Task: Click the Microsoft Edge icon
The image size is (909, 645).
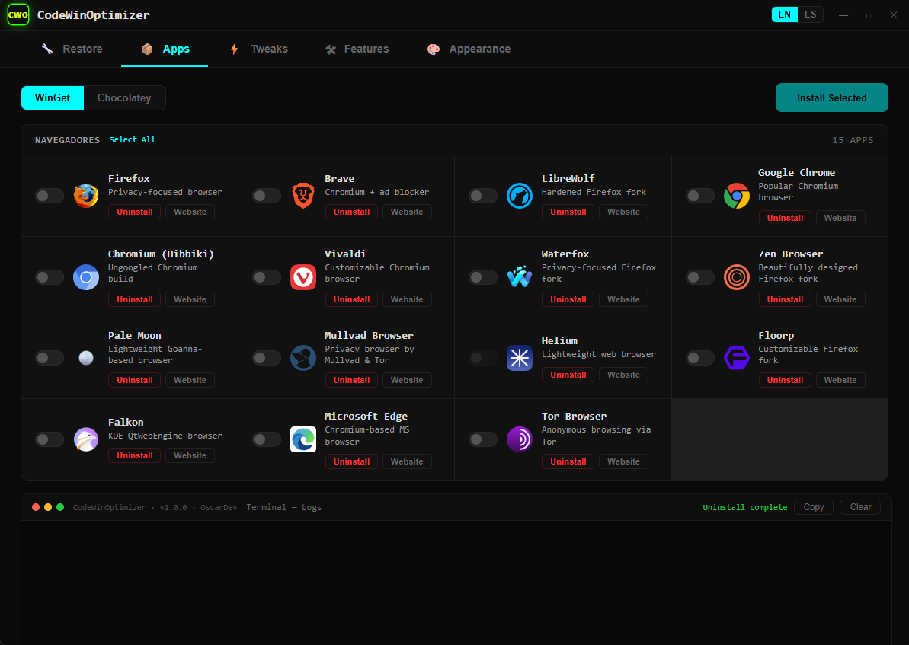Action: click(302, 439)
